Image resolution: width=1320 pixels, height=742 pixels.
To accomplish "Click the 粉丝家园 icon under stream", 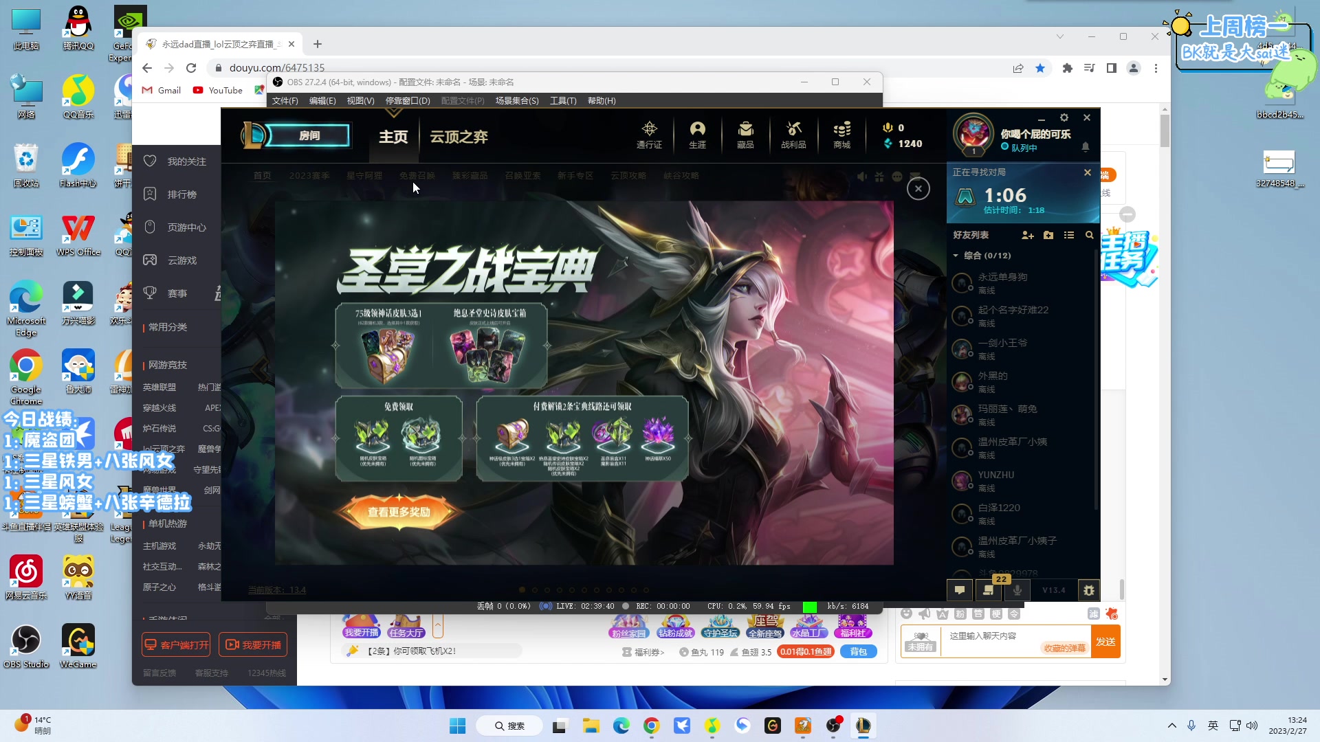I will [628, 626].
